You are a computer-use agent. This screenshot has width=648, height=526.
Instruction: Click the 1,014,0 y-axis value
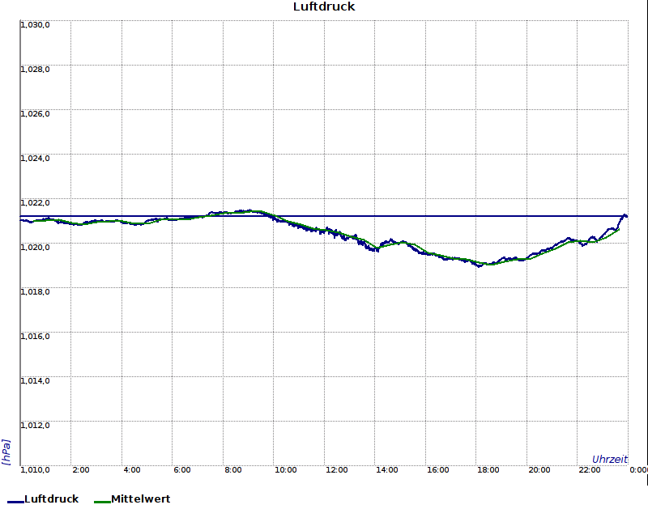click(35, 381)
